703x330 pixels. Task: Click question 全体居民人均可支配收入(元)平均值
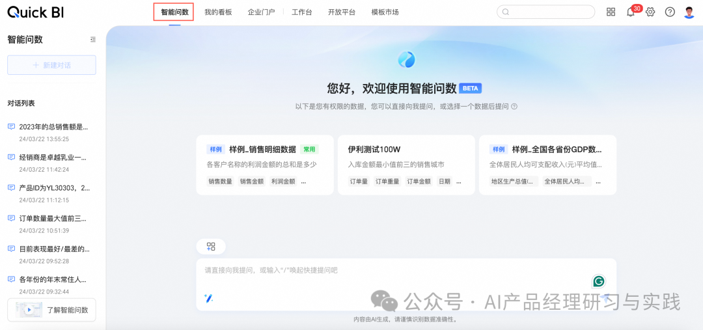coord(545,165)
